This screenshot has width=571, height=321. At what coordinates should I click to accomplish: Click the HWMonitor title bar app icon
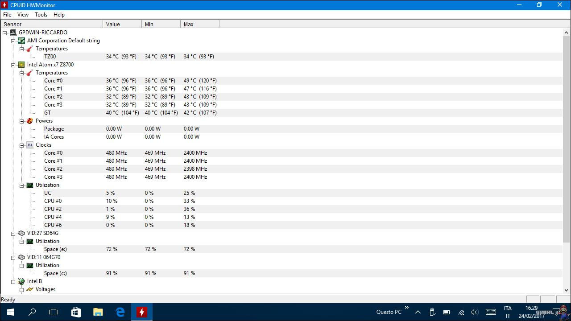point(4,5)
